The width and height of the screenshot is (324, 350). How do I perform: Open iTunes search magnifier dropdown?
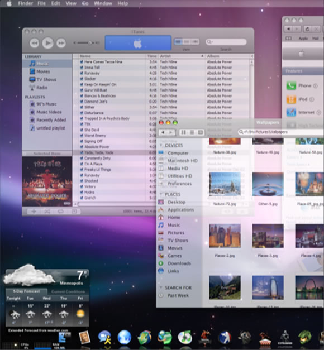209,42
